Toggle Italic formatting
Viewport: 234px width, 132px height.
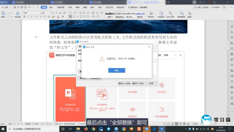[x=28, y=17]
